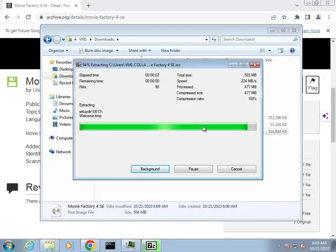This screenshot has width=336, height=252.
Task: Open new Chrome tab
Action: (89, 6)
